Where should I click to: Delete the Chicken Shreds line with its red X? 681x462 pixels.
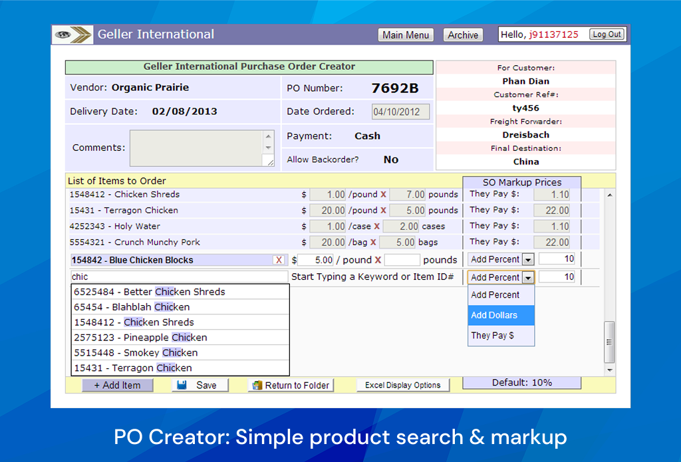click(x=383, y=194)
